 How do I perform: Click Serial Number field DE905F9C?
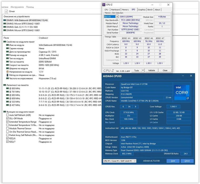point(131,33)
